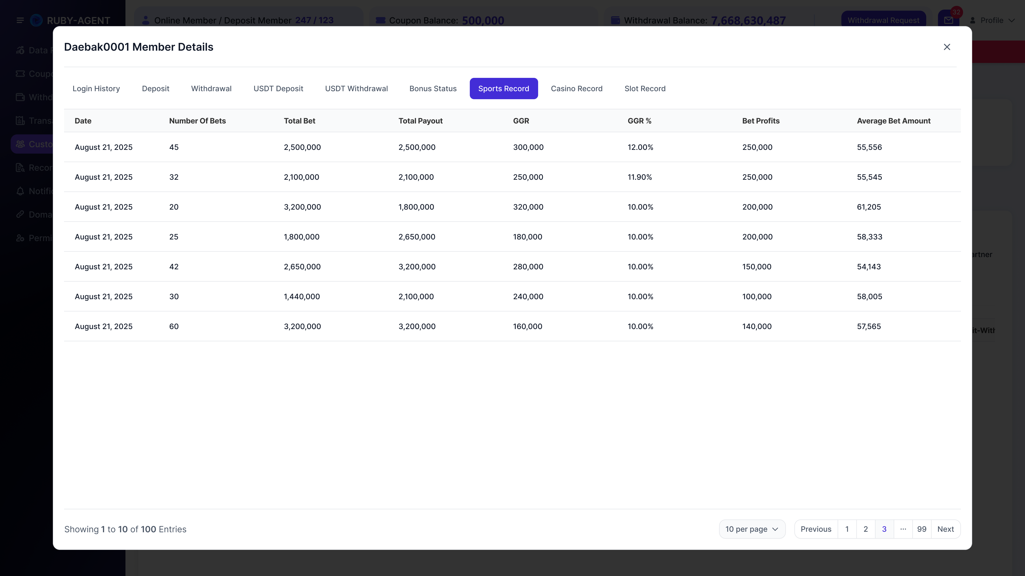The image size is (1025, 576).
Task: Click the Date column header
Action: click(x=83, y=121)
